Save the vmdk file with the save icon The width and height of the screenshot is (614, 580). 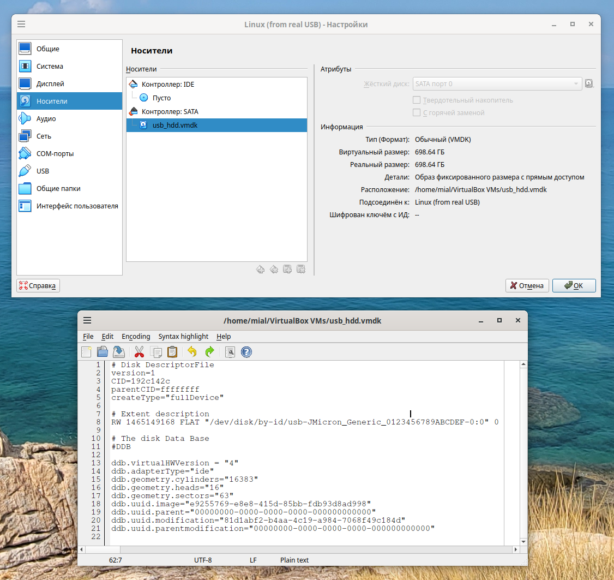tap(118, 352)
